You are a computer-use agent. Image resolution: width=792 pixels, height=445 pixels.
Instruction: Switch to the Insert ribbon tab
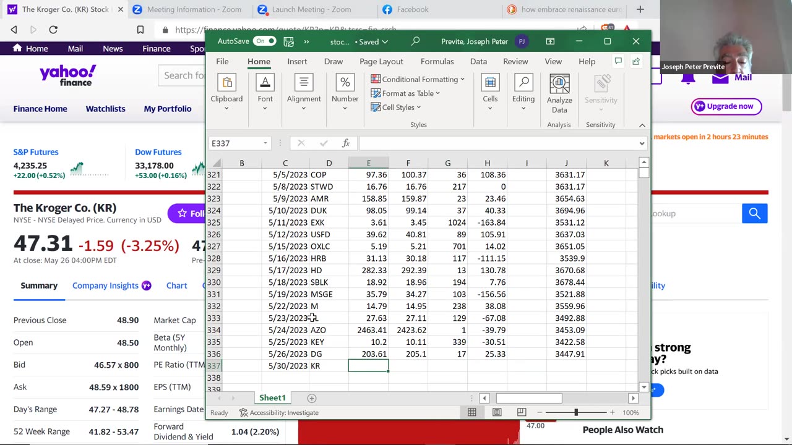click(297, 61)
